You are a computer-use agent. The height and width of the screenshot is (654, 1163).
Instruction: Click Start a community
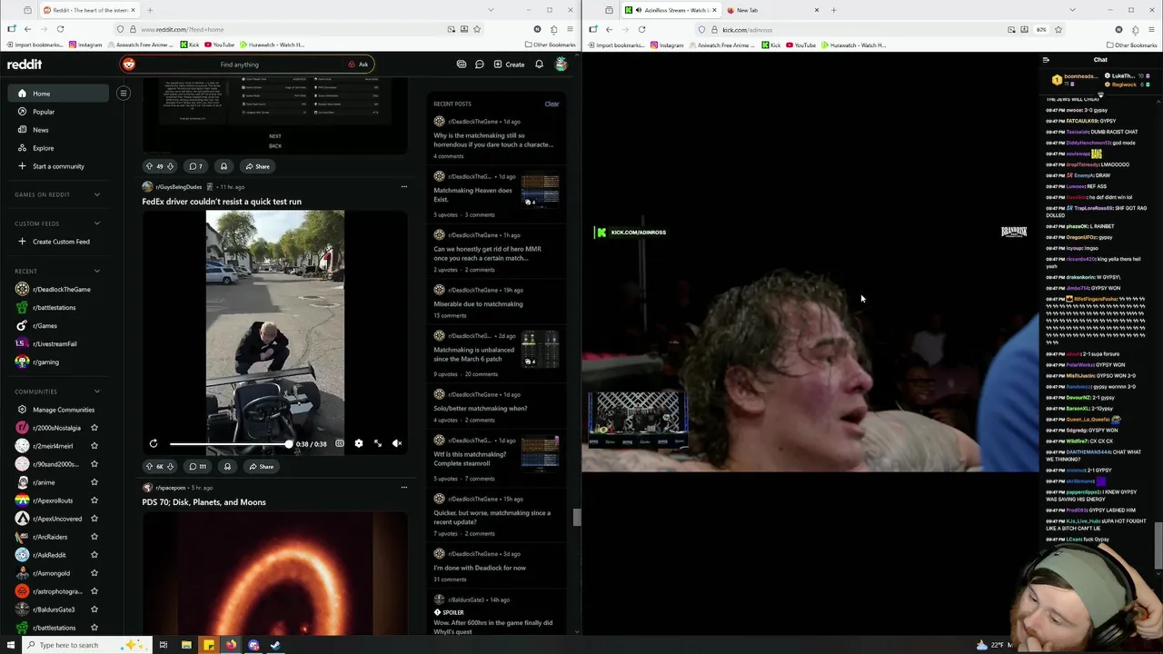coord(59,166)
